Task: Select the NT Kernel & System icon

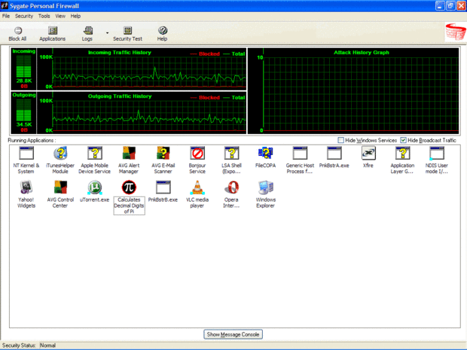Action: [26, 154]
